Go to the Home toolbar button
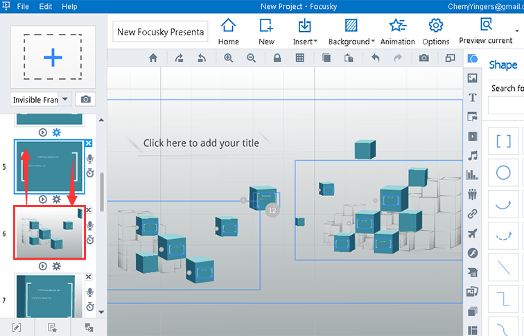This screenshot has height=336, width=524. (x=229, y=32)
